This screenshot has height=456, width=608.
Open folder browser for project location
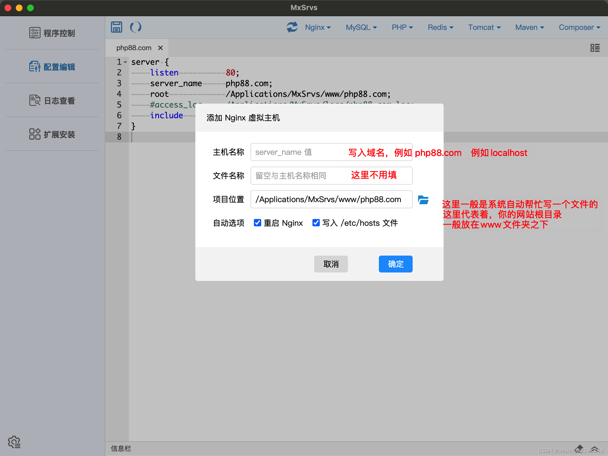coord(423,200)
